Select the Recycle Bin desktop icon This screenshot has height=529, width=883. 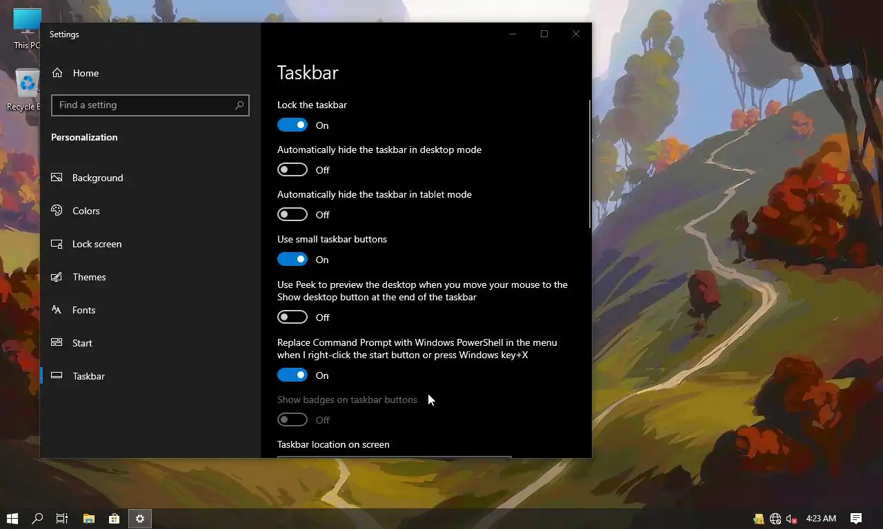point(27,90)
